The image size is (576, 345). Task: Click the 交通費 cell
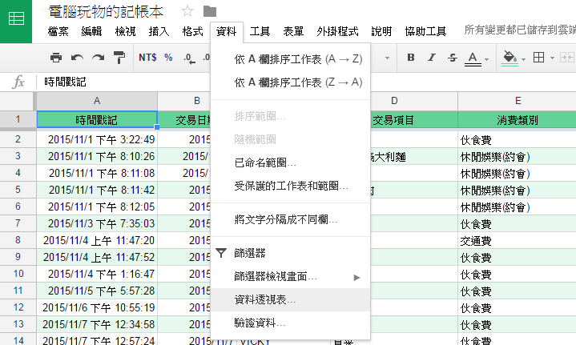tap(518, 241)
